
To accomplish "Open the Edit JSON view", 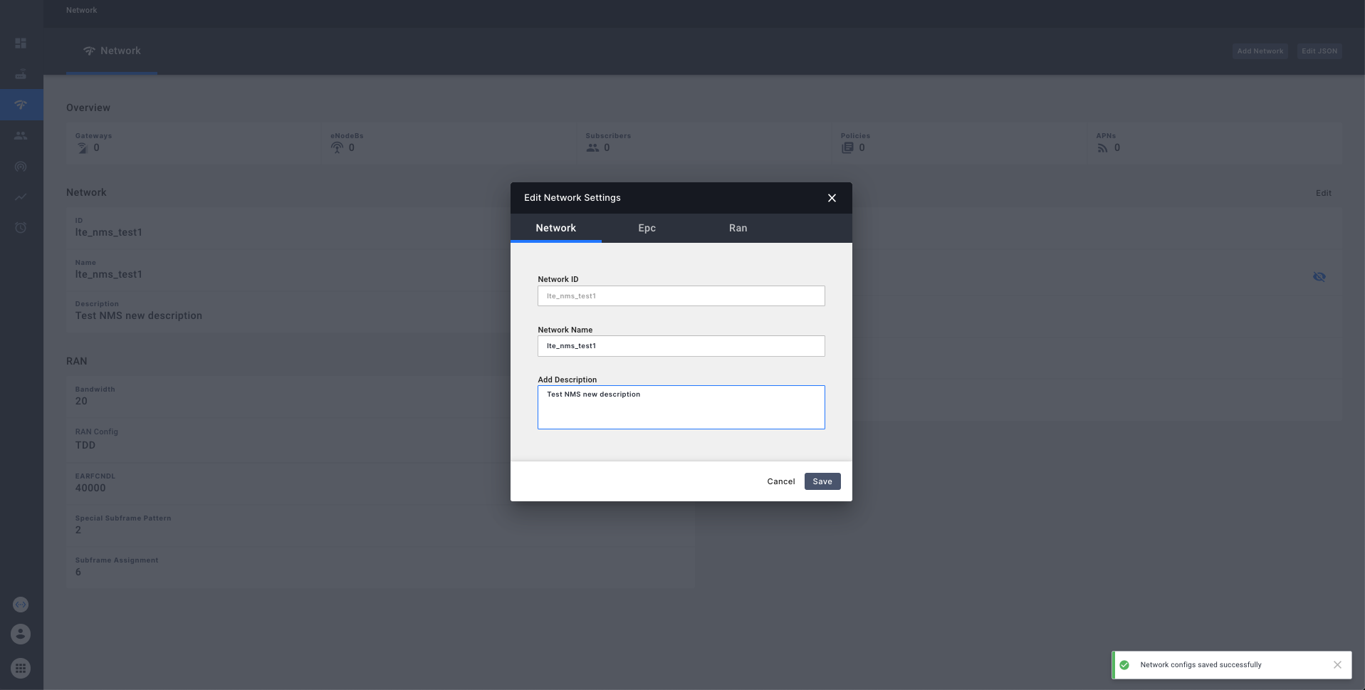I will 1319,51.
